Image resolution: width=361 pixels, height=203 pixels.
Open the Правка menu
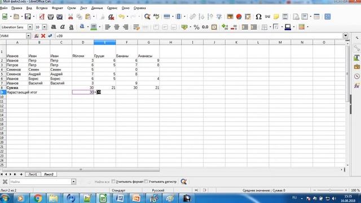pos(17,8)
